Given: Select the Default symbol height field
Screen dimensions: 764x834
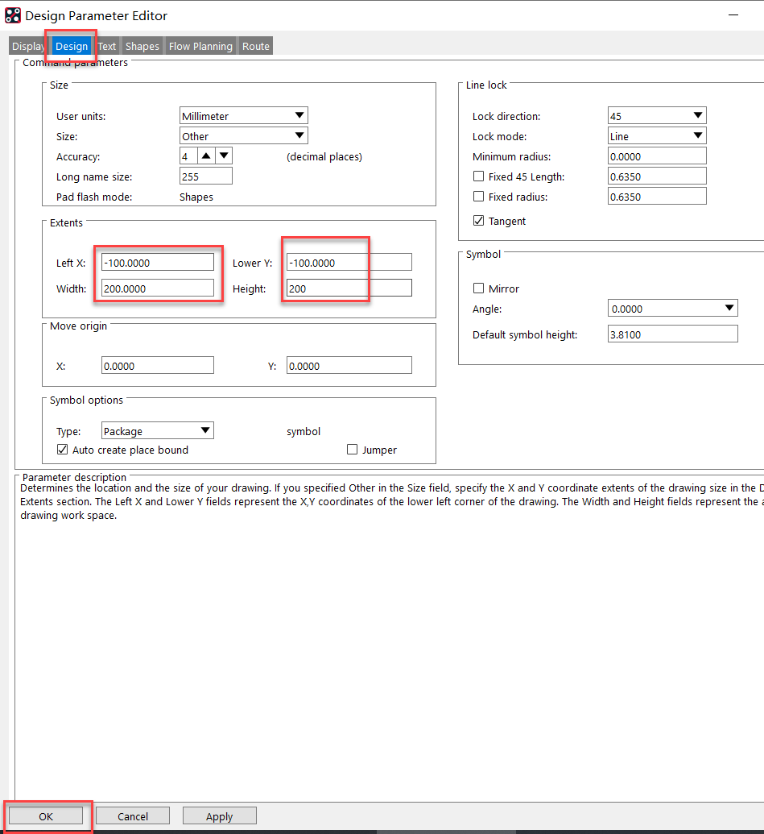Looking at the screenshot, I should [672, 334].
